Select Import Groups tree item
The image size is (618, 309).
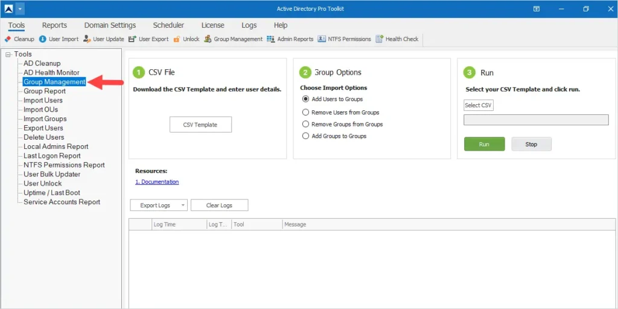(x=45, y=119)
